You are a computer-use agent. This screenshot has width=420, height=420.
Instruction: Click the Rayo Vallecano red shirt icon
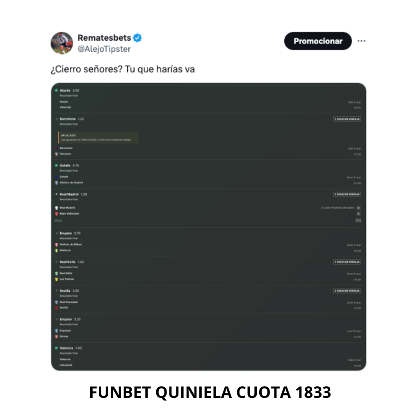57,214
